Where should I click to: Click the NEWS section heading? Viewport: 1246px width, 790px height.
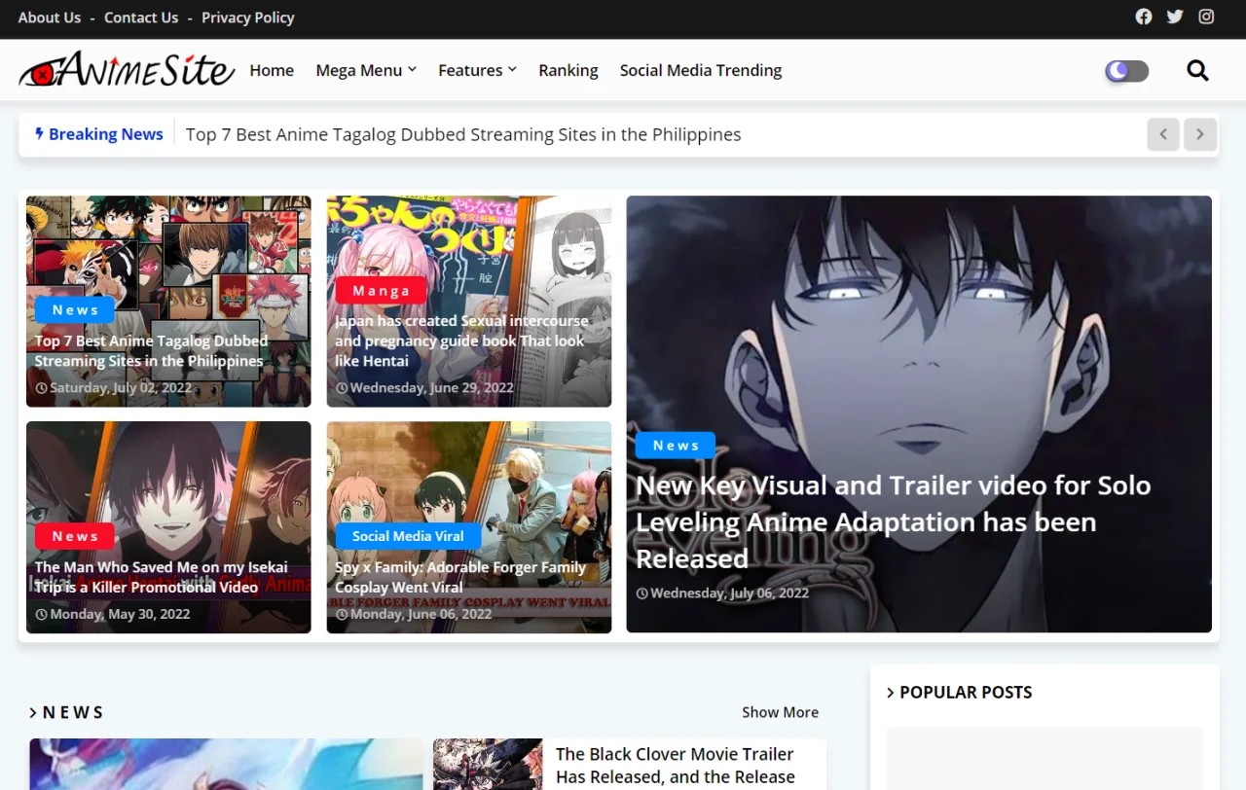point(66,712)
